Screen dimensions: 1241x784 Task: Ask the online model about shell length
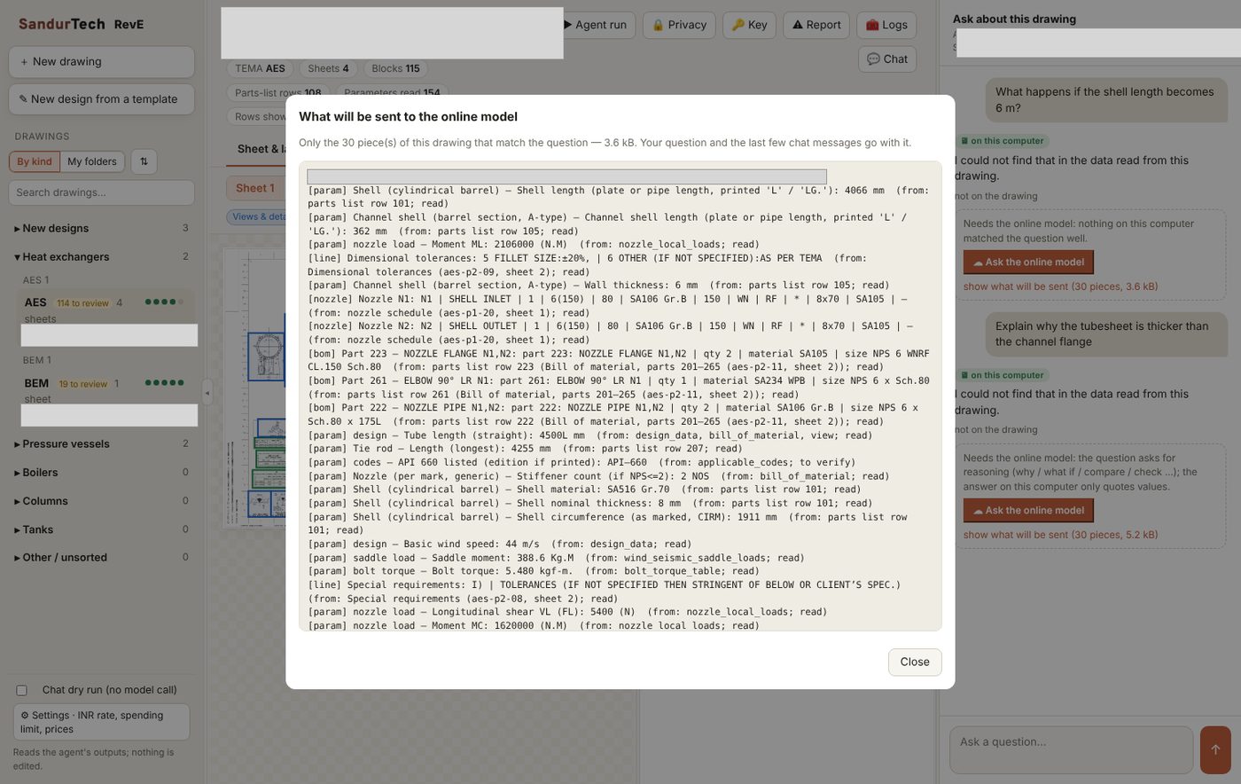[1028, 262]
